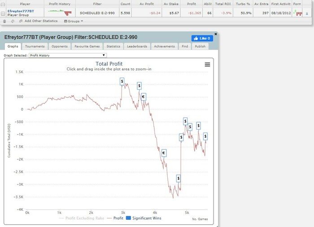Switch to the Leaderboards tab
The height and width of the screenshot is (227, 314).
137,46
